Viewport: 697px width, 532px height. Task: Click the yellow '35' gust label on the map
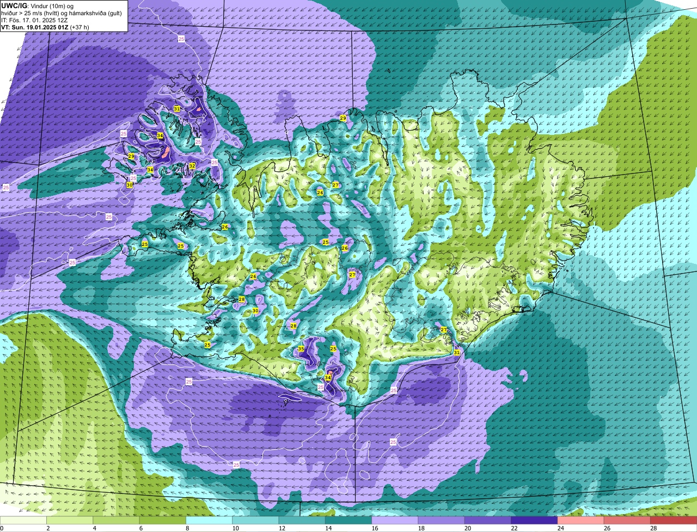tap(301, 349)
